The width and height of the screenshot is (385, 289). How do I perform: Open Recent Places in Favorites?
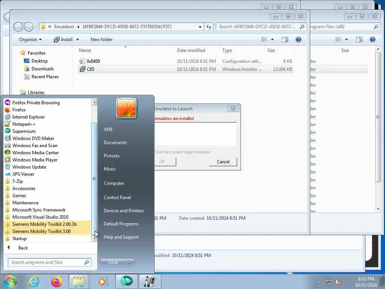tap(45, 76)
